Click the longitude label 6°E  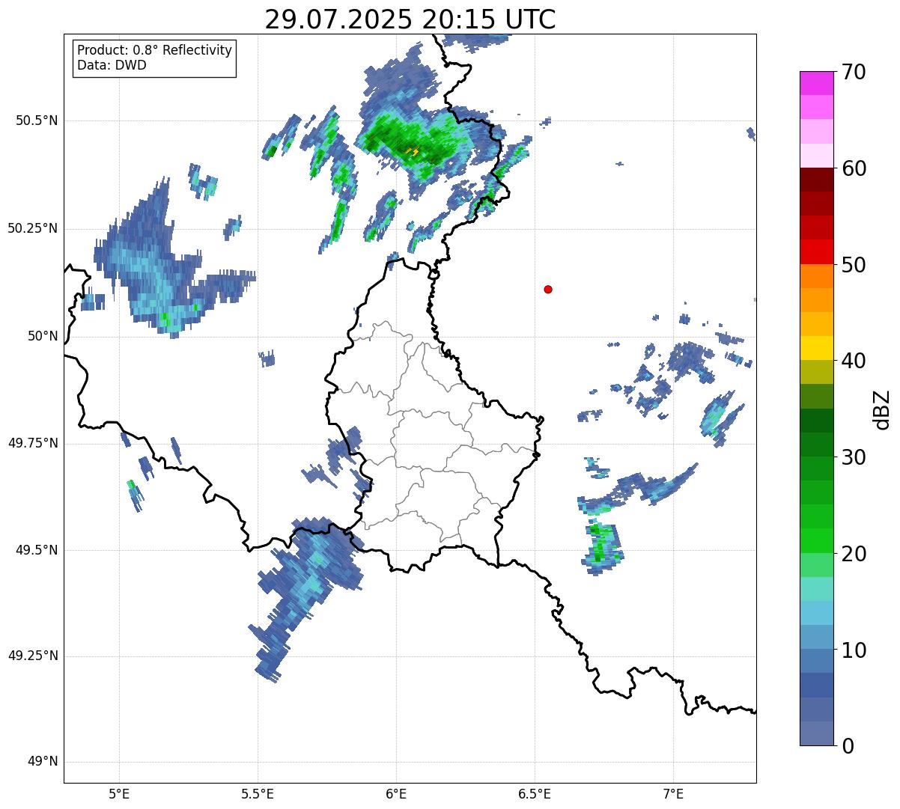point(396,793)
